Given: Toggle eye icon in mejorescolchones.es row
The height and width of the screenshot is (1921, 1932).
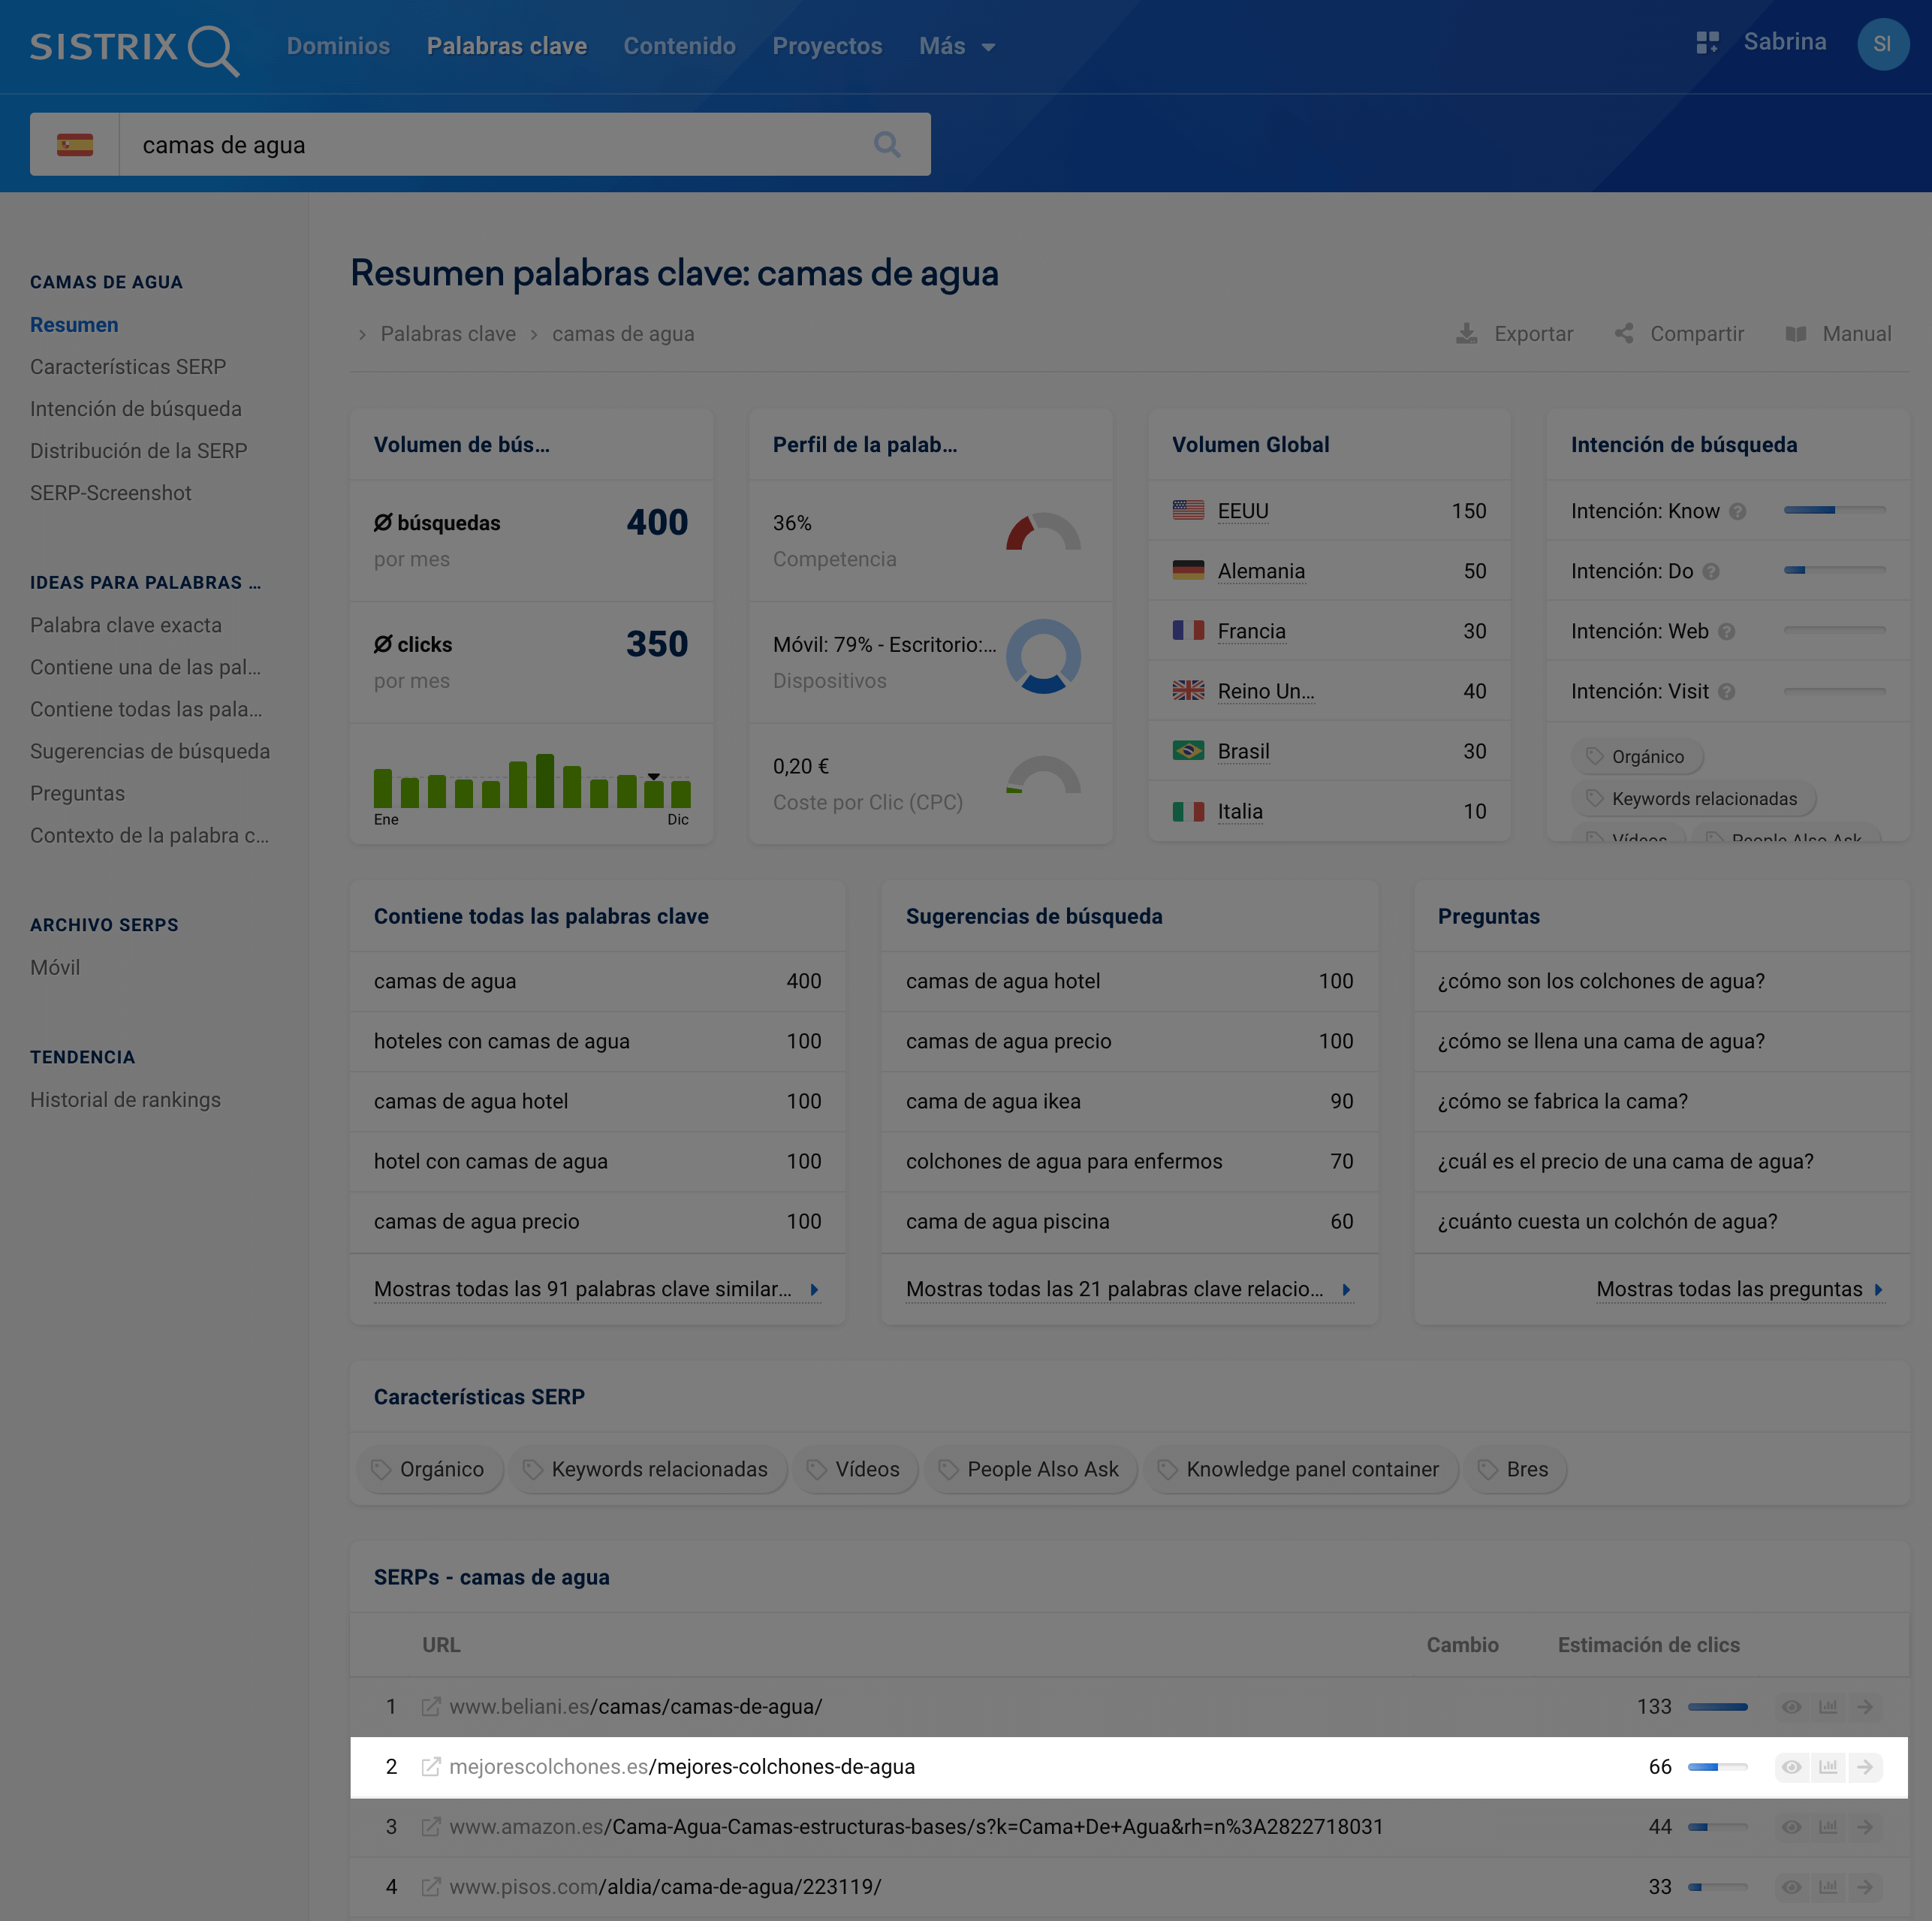Looking at the screenshot, I should 1791,1767.
